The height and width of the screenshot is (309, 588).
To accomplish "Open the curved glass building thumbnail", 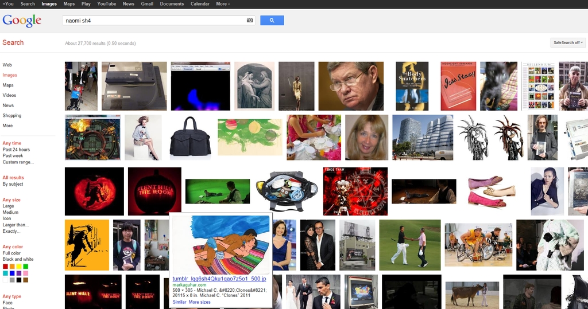I will 423,138.
